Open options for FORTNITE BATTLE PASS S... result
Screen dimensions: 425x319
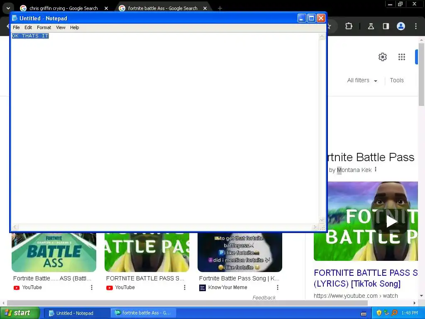point(185,287)
